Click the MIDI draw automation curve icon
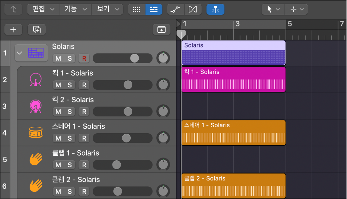This screenshot has height=199, width=347. (x=176, y=9)
